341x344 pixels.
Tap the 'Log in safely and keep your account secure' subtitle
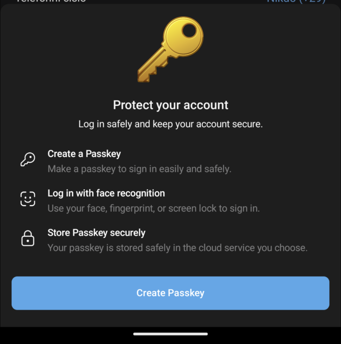pos(171,124)
